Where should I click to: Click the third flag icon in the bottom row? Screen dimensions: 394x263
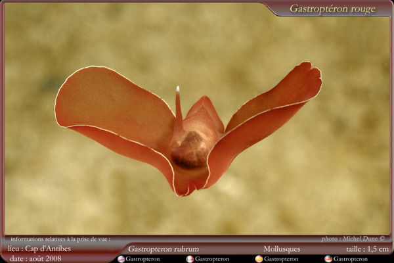(259, 259)
